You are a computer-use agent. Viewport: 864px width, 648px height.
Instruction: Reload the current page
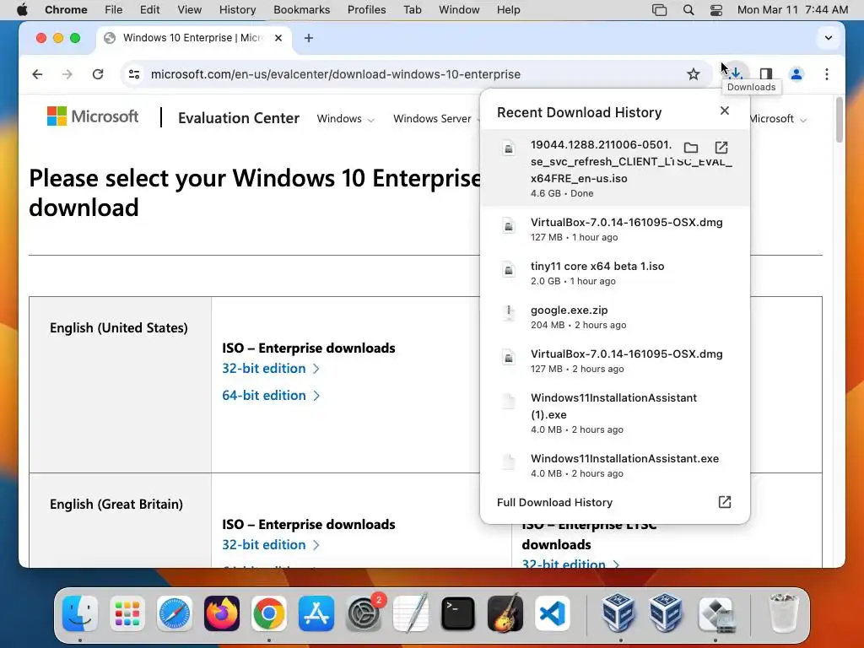click(98, 74)
